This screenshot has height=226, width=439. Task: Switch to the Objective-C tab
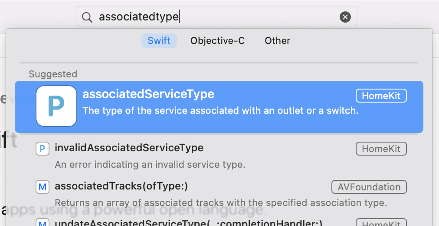pyautogui.click(x=217, y=41)
